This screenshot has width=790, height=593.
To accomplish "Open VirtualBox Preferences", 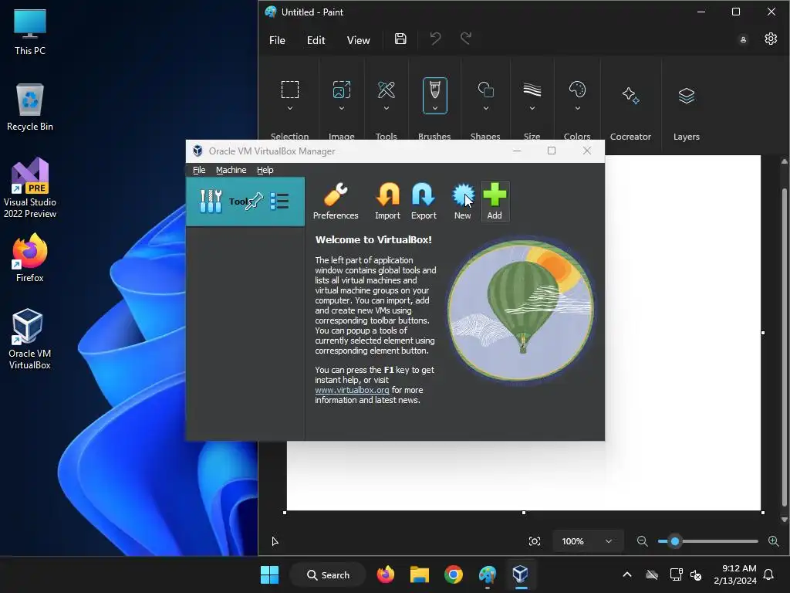I will 336,202.
